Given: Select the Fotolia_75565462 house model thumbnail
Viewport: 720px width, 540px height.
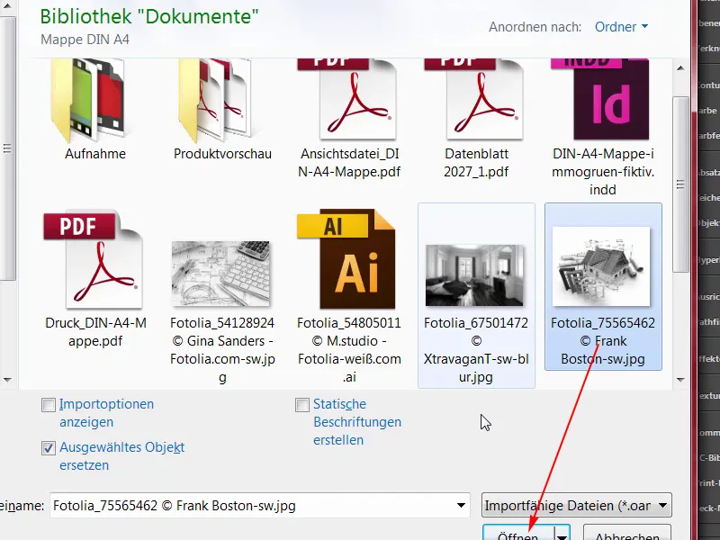Looking at the screenshot, I should point(601,266).
